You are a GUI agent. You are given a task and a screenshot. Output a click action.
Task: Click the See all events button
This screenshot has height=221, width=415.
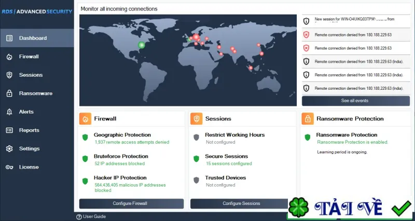356,101
